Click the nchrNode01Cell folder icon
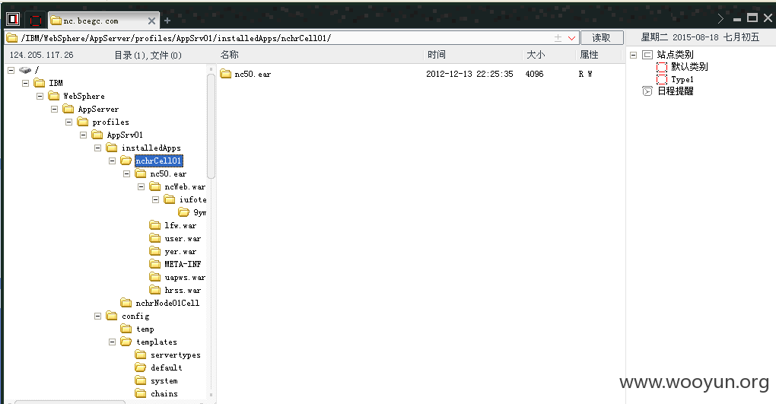 (126, 303)
